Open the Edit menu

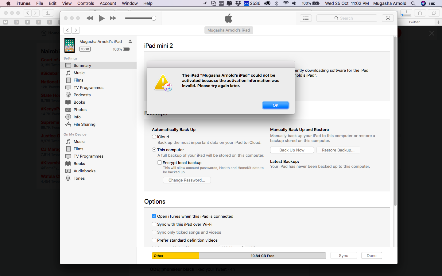pos(52,3)
